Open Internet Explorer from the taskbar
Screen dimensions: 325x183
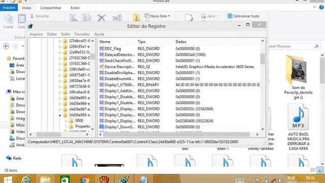26,179
